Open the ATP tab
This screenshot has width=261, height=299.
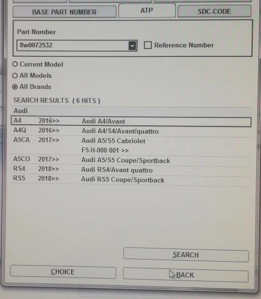[147, 11]
